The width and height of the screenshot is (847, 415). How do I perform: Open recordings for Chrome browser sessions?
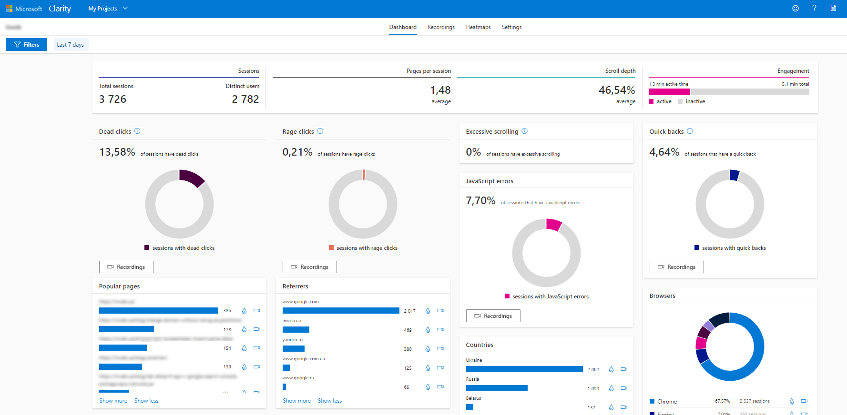pyautogui.click(x=805, y=401)
